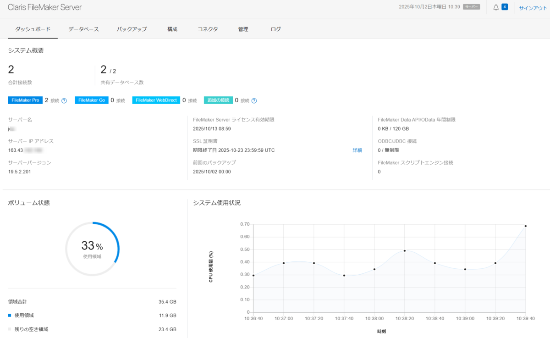The height and width of the screenshot is (338, 550).
Task: Click the notification bell icon
Action: coord(495,7)
